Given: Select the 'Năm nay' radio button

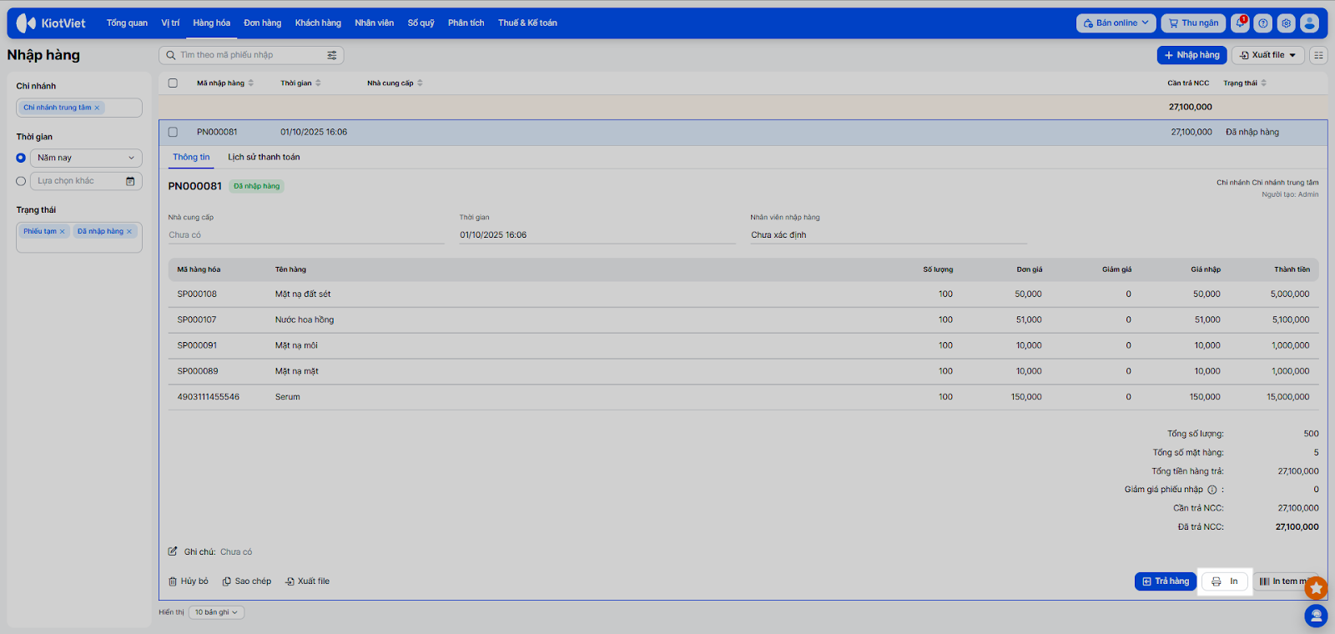Looking at the screenshot, I should click(x=21, y=158).
